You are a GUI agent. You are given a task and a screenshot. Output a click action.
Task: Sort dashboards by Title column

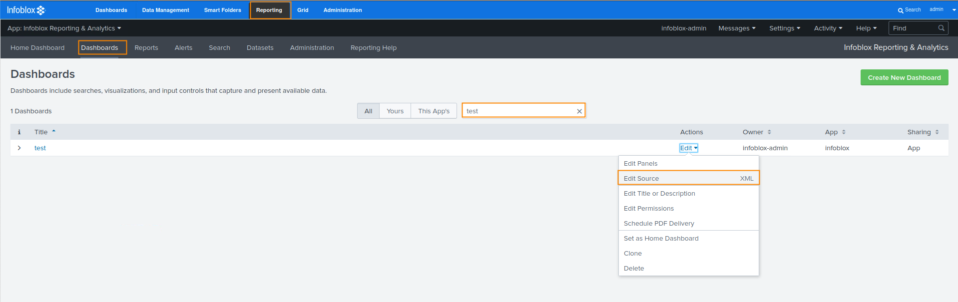45,132
